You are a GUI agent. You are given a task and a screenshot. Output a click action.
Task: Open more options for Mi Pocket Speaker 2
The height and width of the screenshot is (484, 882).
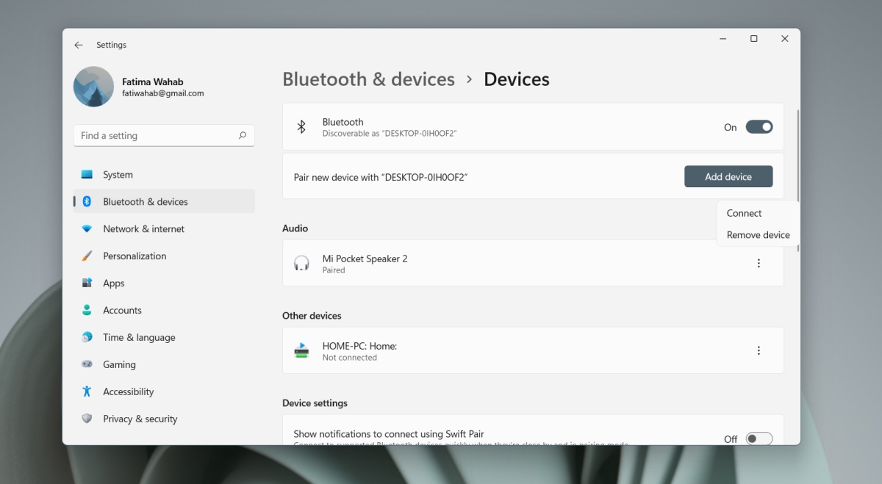click(759, 263)
